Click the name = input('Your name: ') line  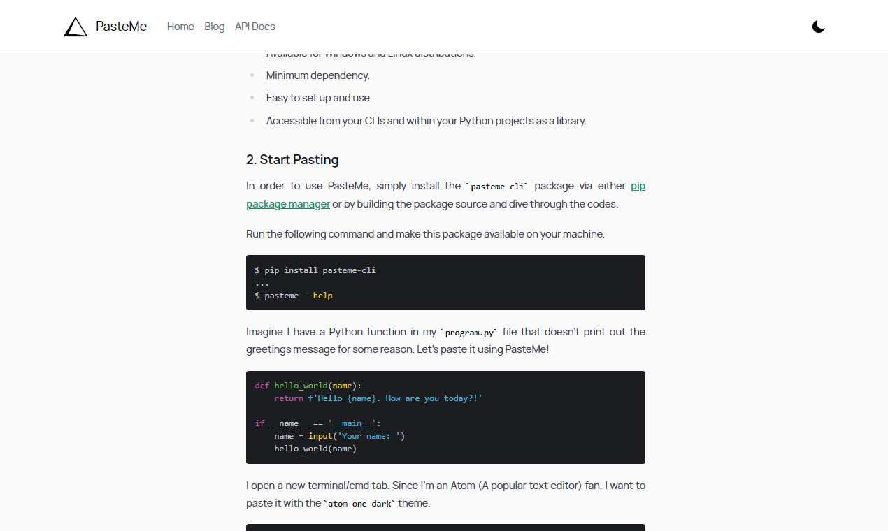tap(340, 436)
